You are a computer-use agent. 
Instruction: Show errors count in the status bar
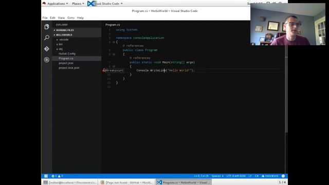[x=54, y=176]
